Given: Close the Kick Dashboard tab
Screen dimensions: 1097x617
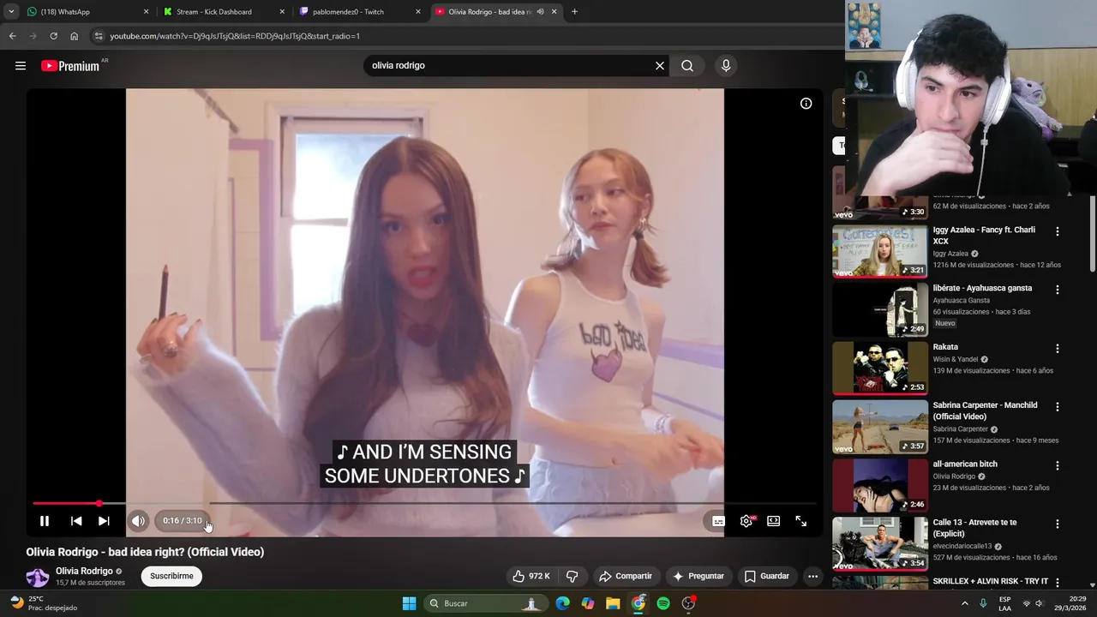Looking at the screenshot, I should tap(282, 12).
